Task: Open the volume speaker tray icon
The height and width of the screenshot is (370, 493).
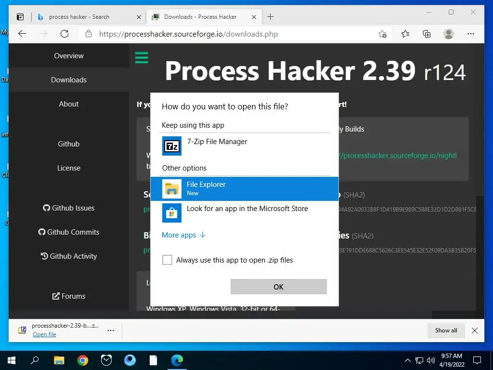Action: click(x=431, y=360)
